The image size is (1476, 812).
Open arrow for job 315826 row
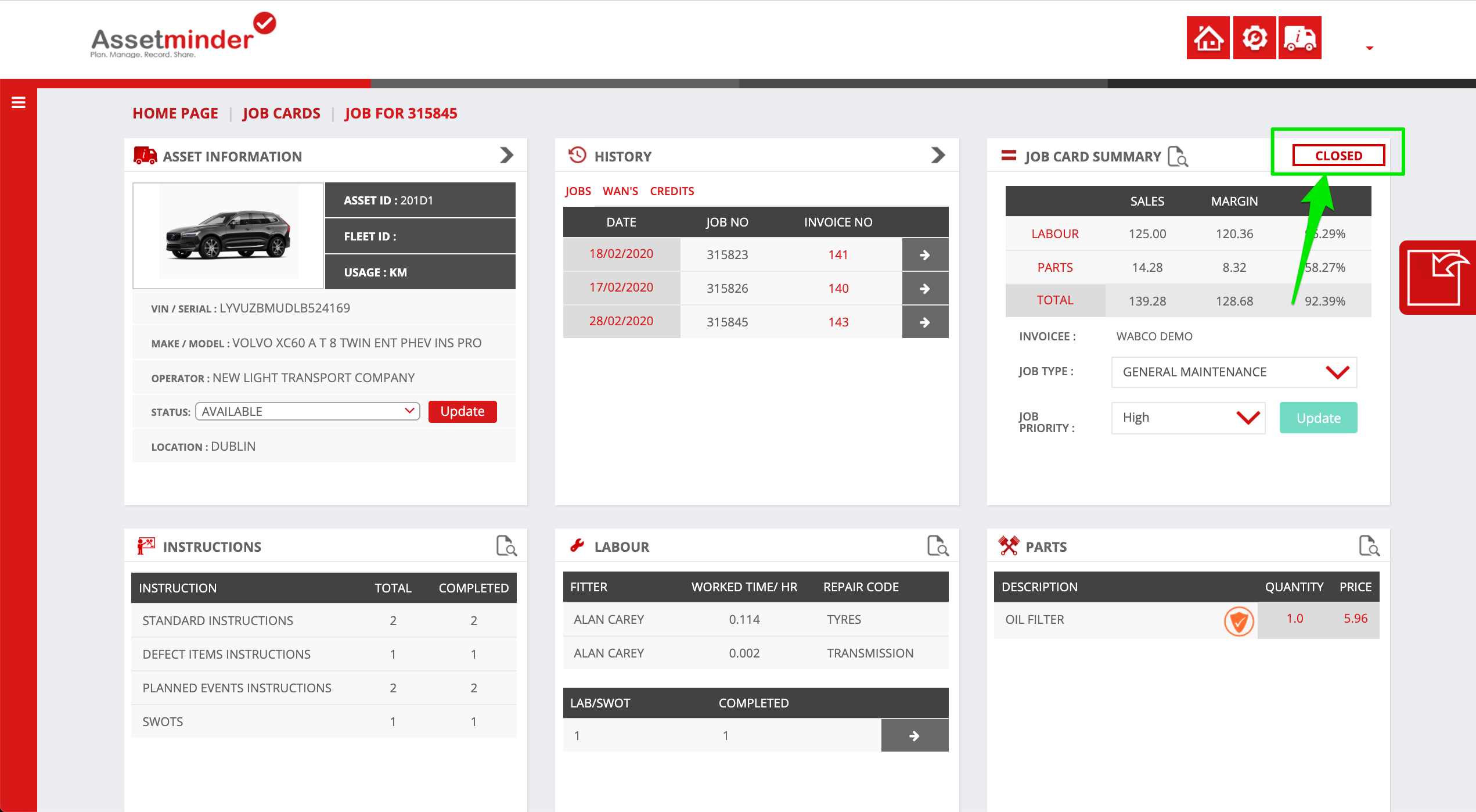[925, 288]
